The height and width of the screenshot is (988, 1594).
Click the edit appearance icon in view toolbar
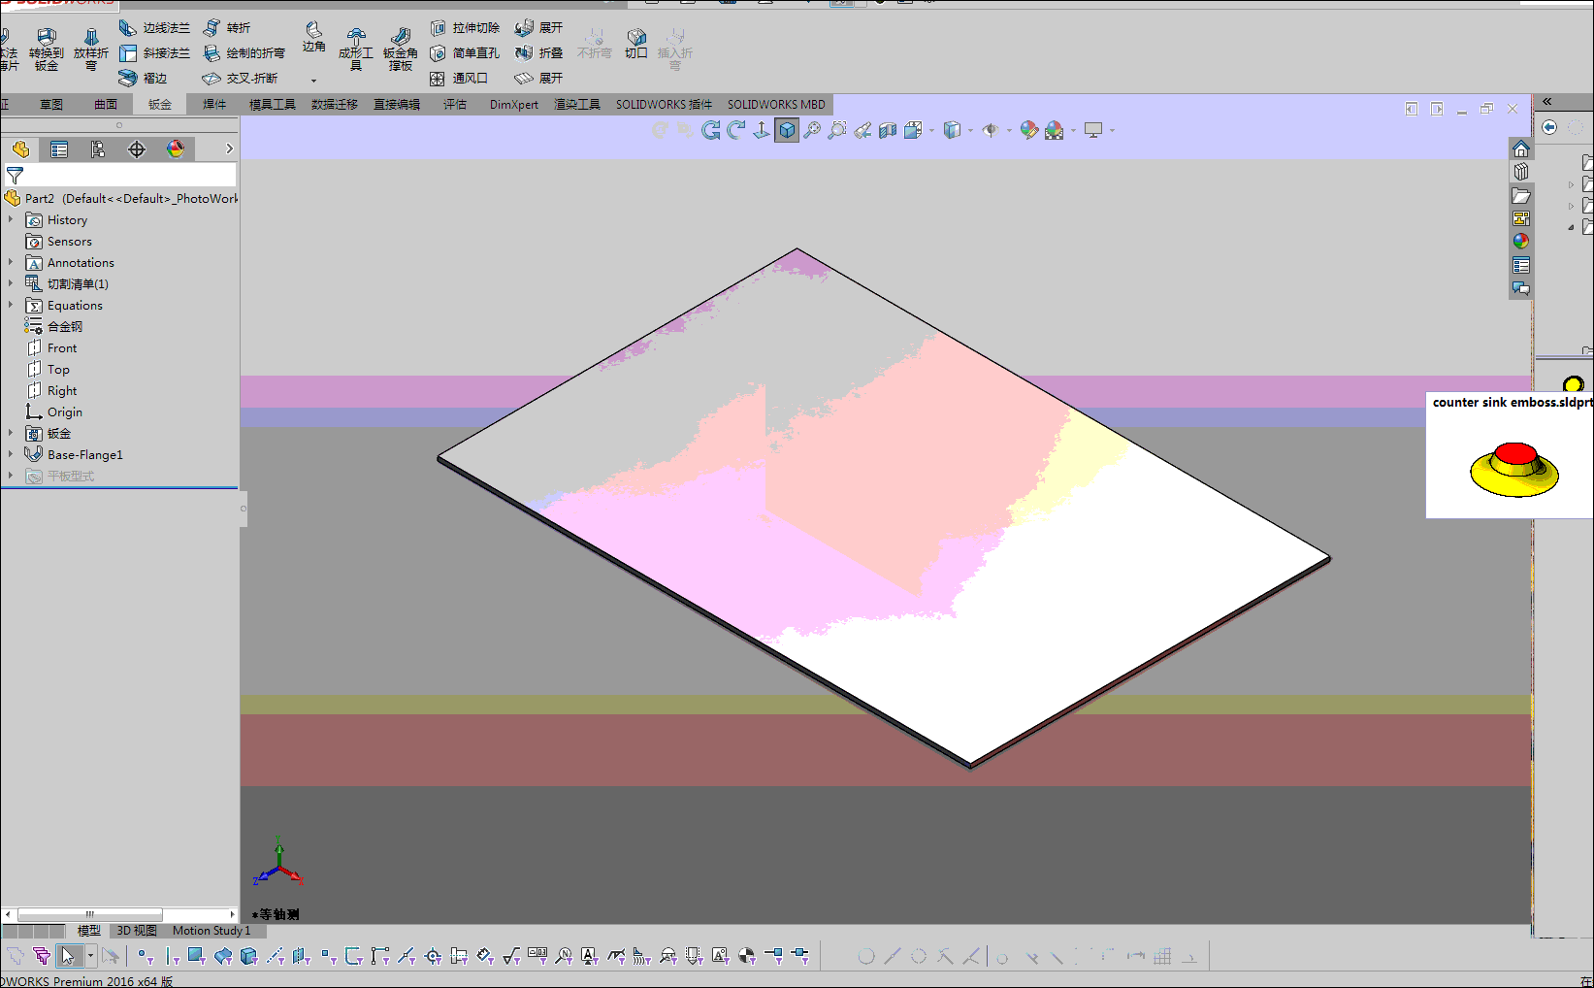pos(1029,130)
